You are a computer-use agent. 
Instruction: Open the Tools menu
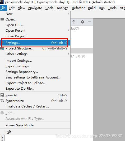click(x=112, y=8)
